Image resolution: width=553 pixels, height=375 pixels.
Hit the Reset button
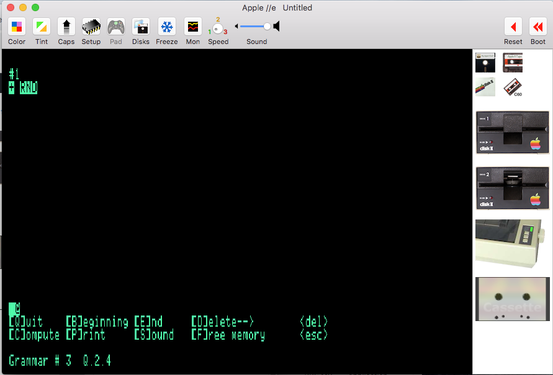point(513,27)
